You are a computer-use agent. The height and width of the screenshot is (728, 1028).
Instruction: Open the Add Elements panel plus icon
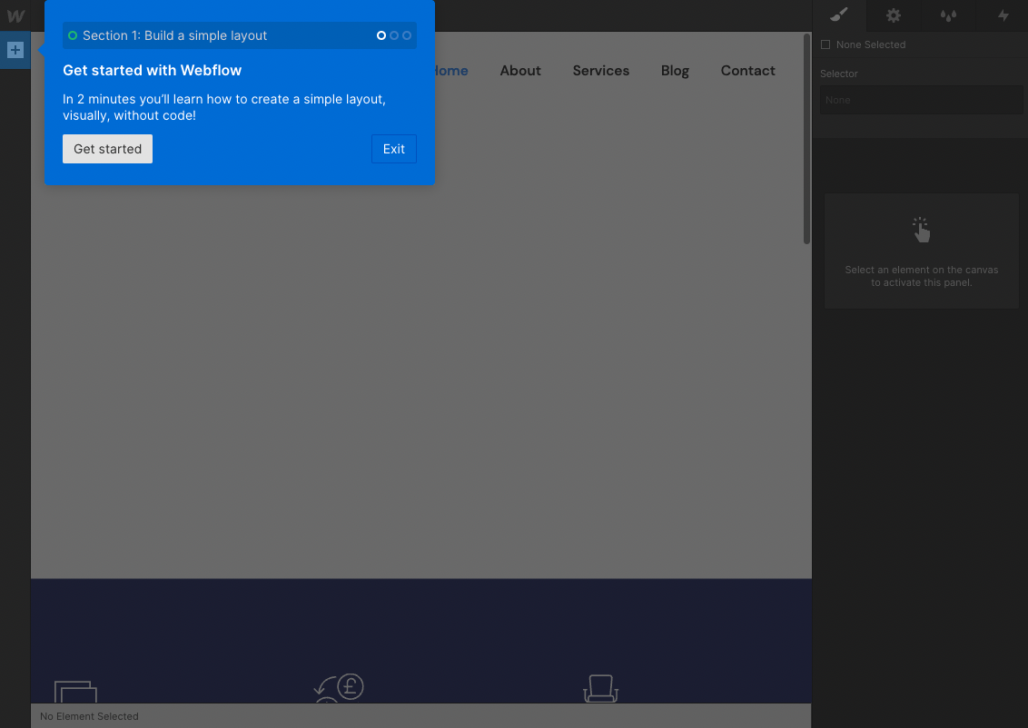tap(15, 50)
